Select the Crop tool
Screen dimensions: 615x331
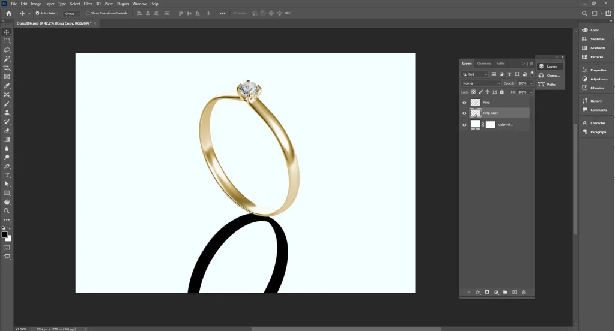pos(7,68)
